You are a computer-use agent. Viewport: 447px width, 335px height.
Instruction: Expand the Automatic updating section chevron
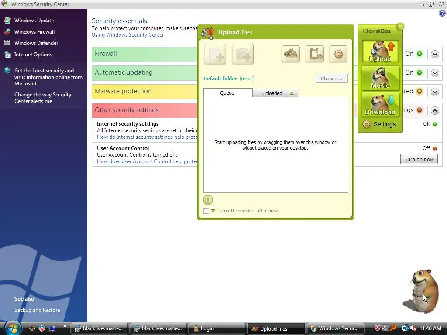[x=435, y=73]
